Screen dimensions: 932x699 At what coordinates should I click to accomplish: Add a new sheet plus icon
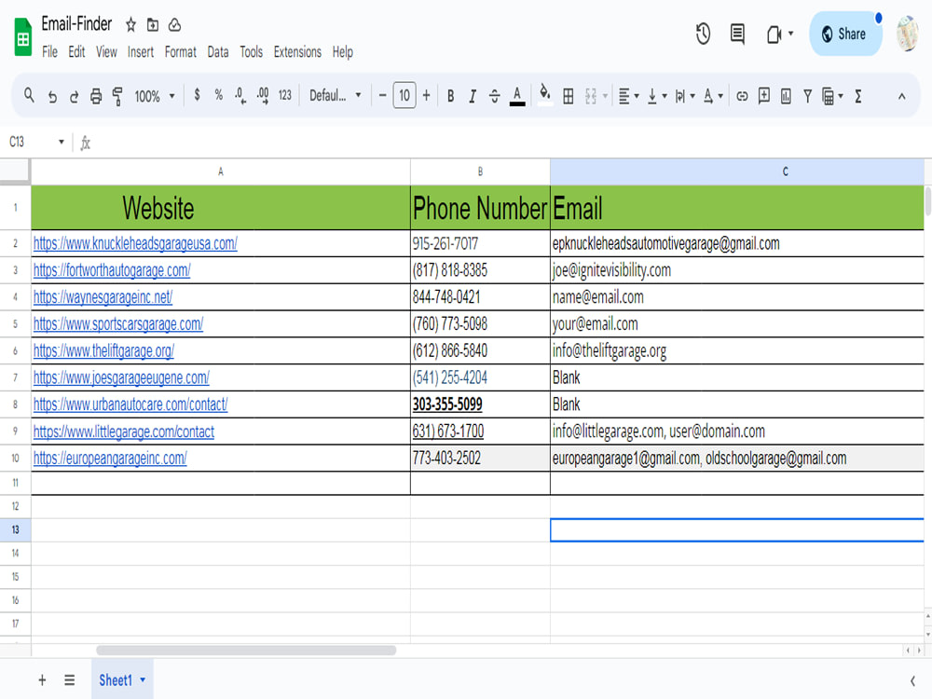(x=42, y=680)
